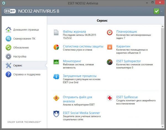This screenshot has height=130, width=166.
Task: Click the ESET logo in header
Action: (10, 11)
